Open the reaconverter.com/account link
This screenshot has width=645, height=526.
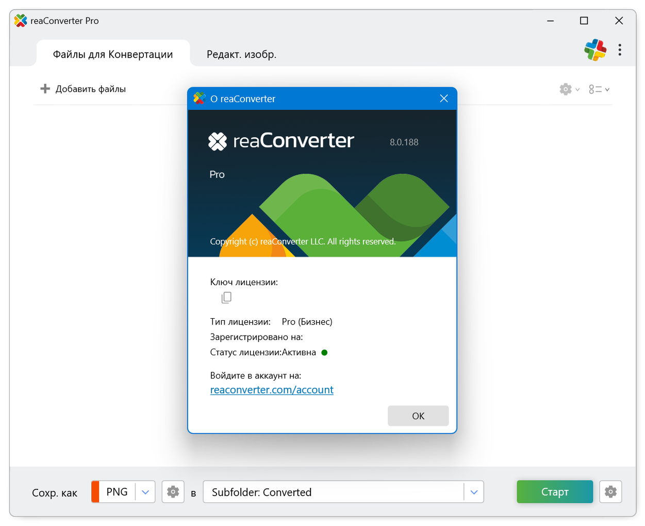coord(272,390)
